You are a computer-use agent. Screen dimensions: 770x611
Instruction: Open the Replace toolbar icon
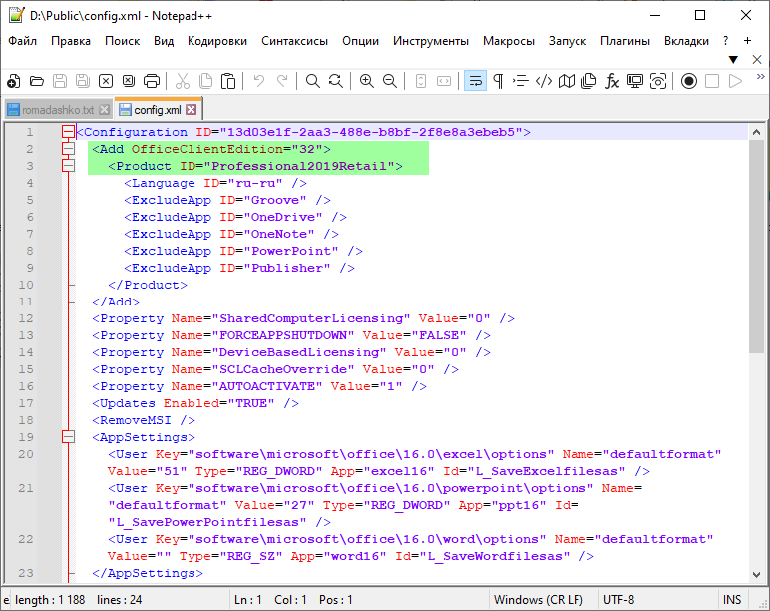coord(336,81)
